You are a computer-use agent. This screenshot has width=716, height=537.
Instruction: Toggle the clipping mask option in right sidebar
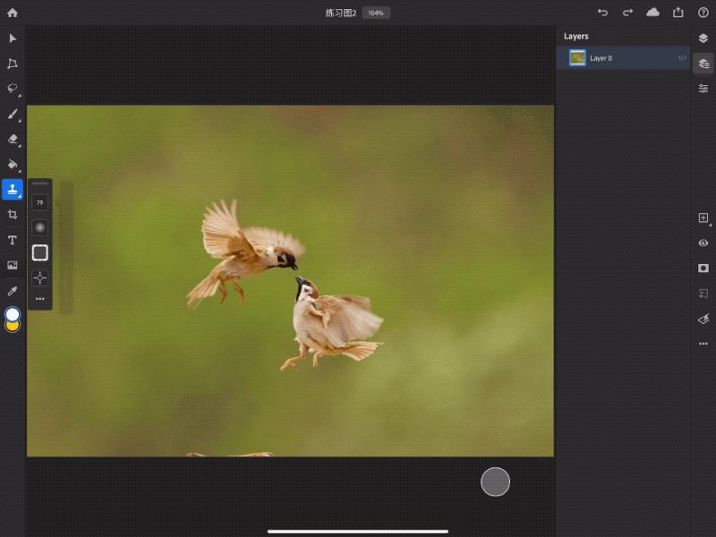pyautogui.click(x=703, y=267)
